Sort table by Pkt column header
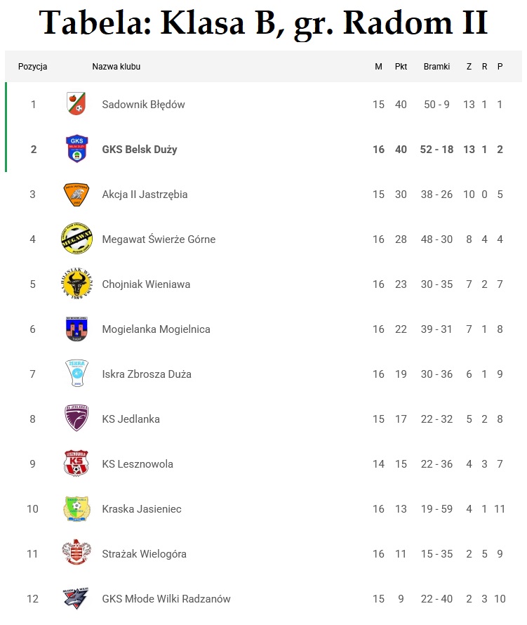The image size is (527, 625). click(401, 67)
